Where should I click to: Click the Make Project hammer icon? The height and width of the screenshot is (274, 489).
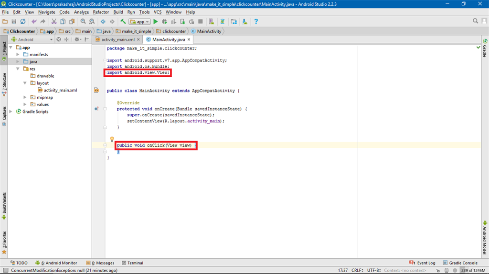(123, 21)
